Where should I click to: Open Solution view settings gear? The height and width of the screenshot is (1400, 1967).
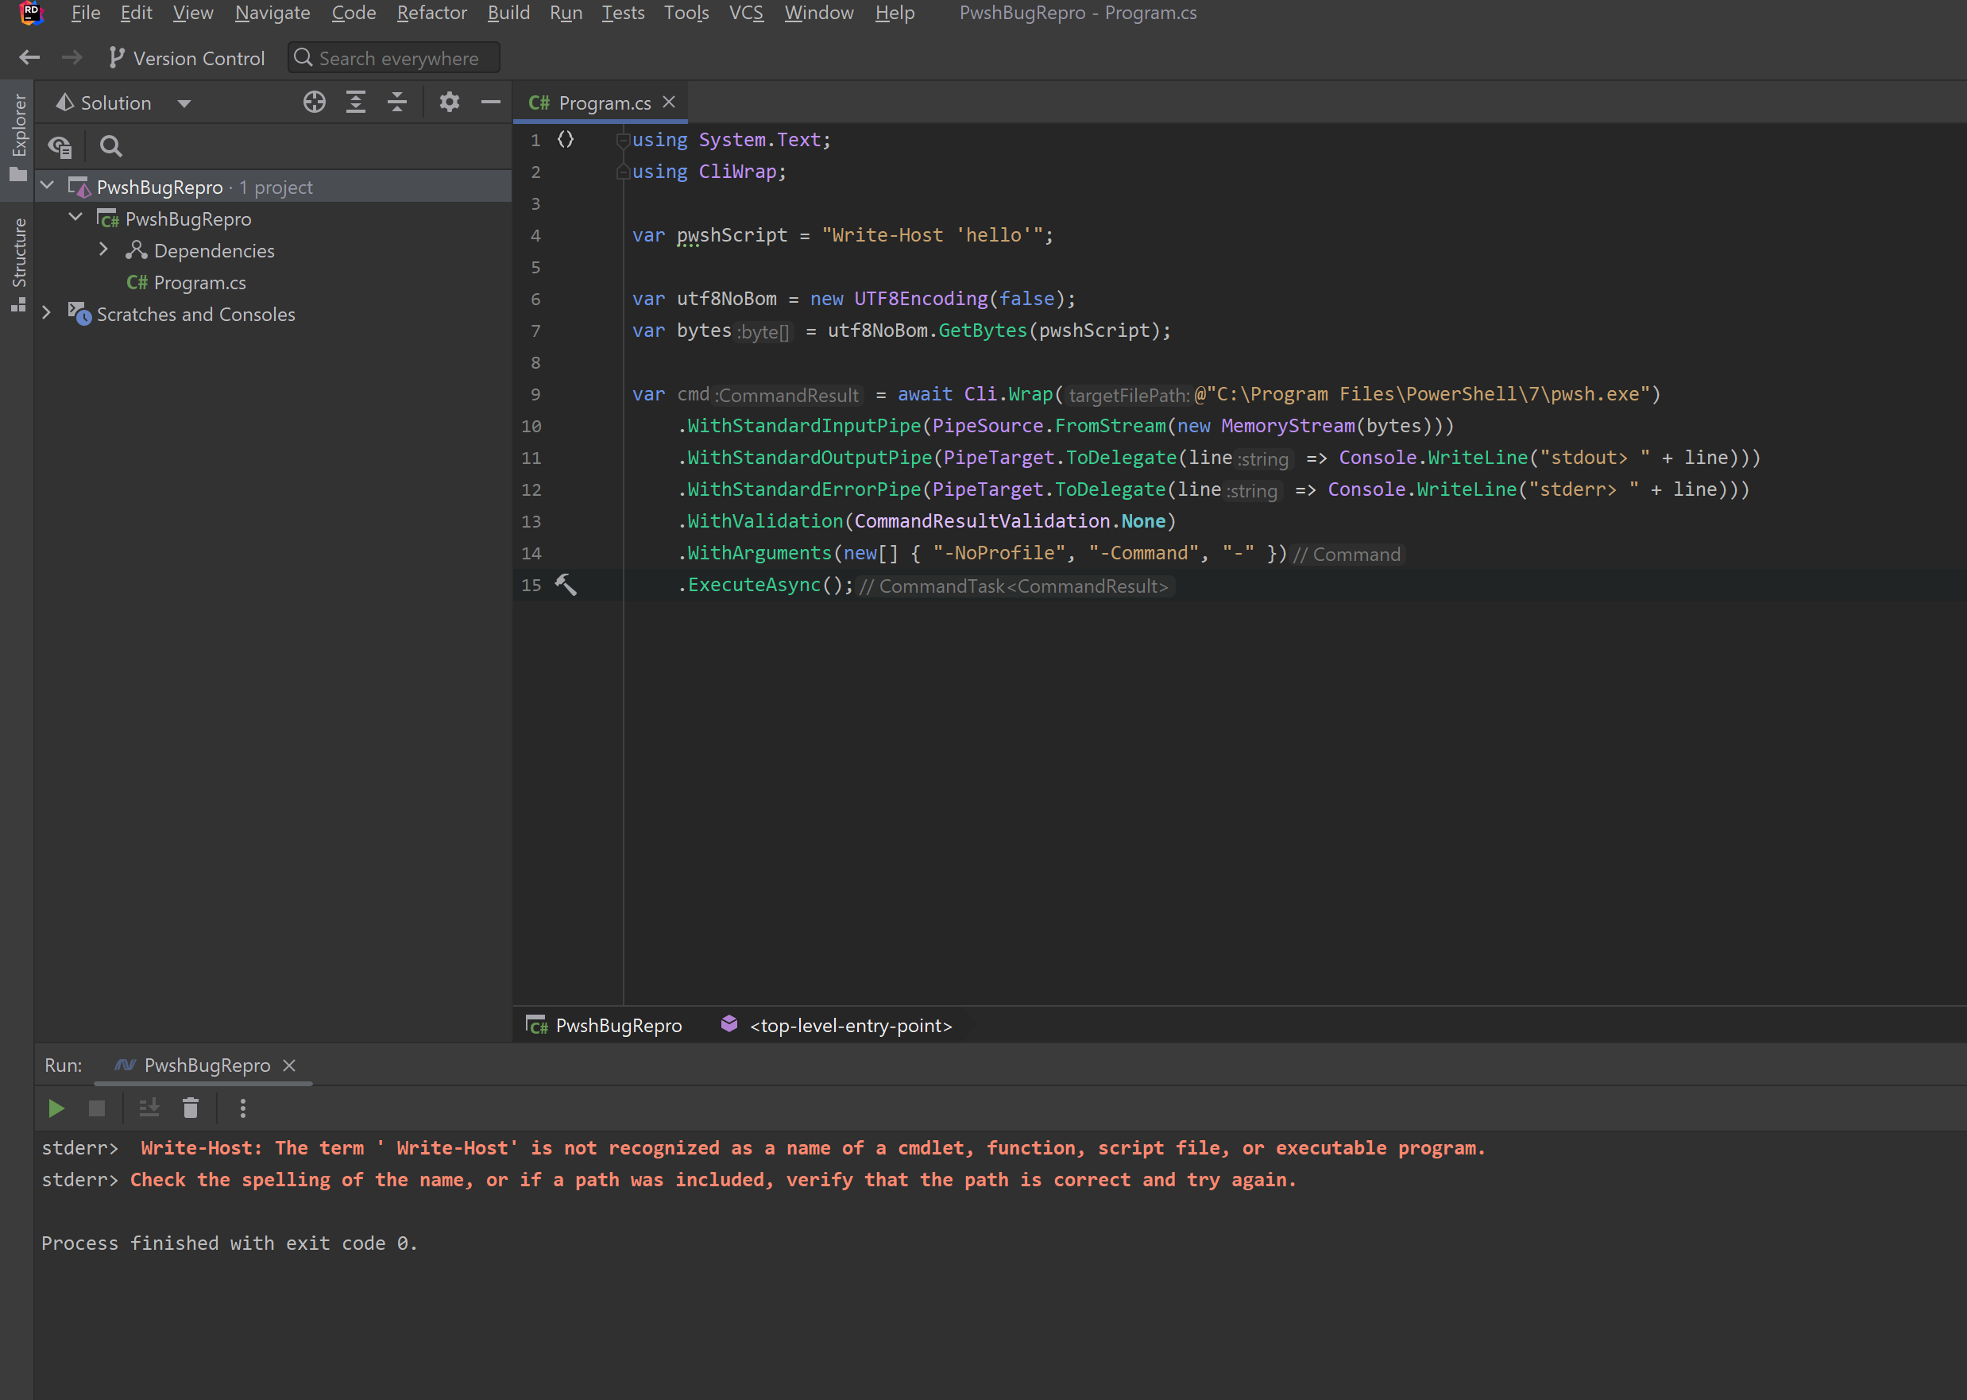pos(449,102)
